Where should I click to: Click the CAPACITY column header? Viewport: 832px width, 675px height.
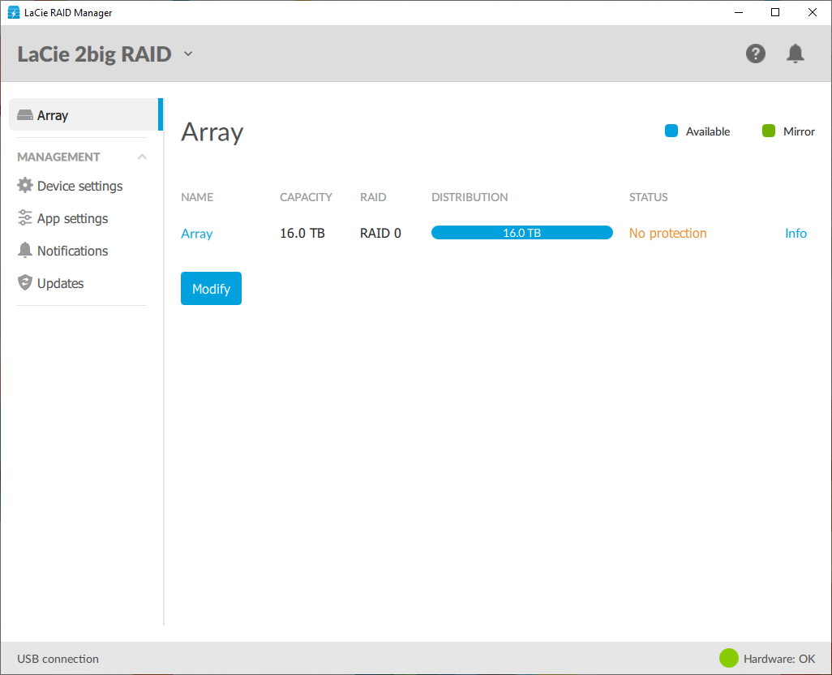(306, 197)
